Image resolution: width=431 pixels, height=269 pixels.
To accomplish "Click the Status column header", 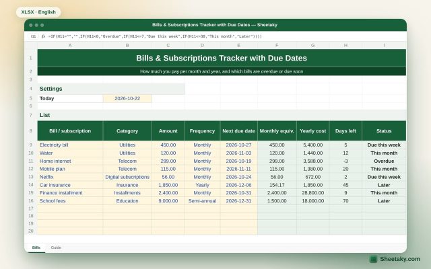I will click(384, 131).
